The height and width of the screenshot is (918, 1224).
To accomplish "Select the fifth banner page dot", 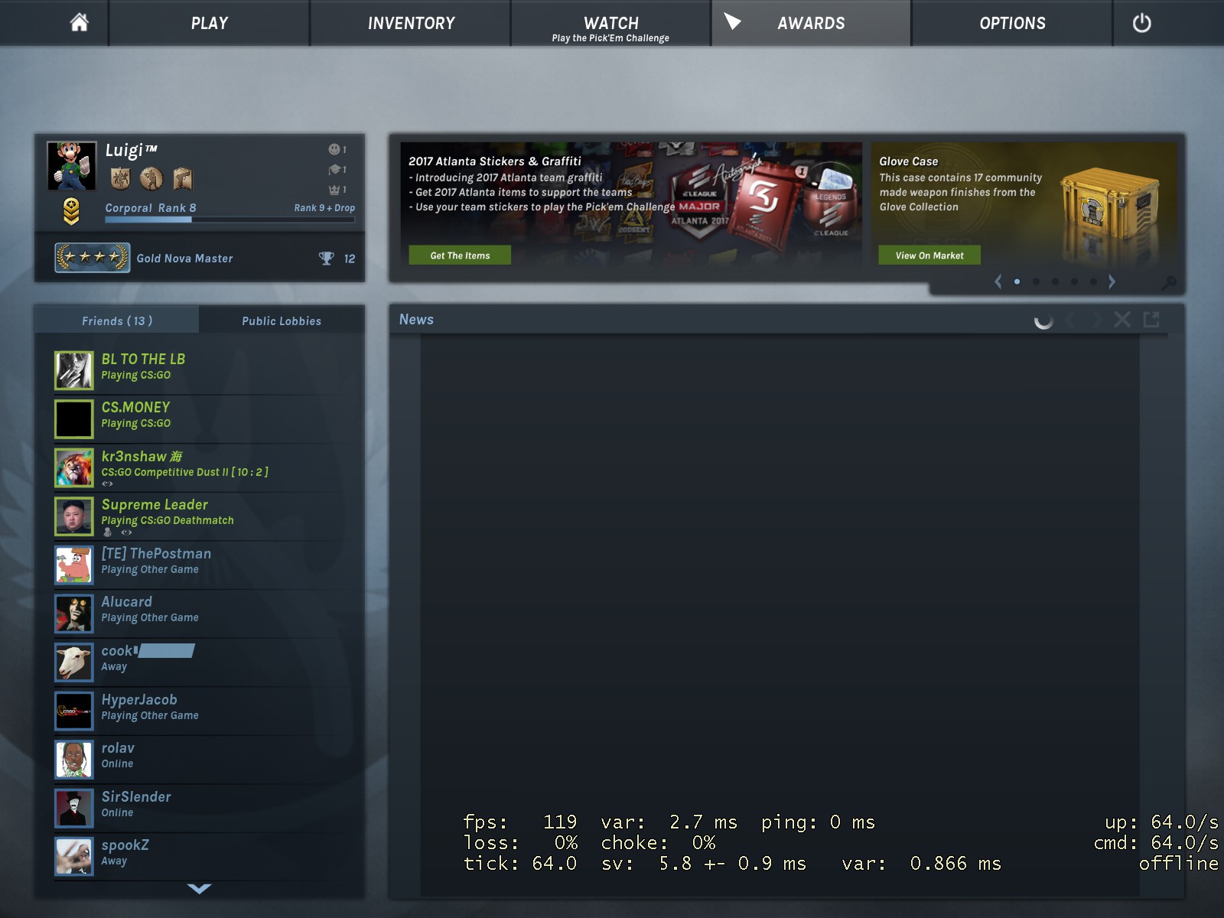I will (x=1093, y=282).
